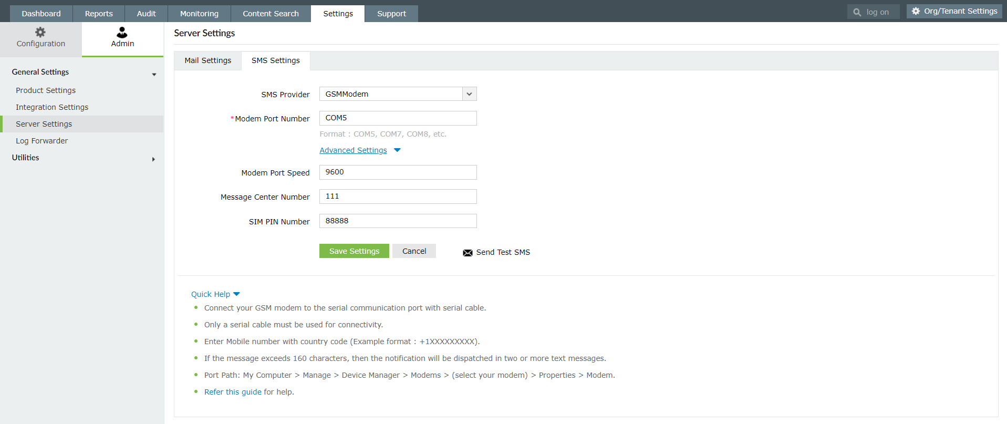
Task: Click the Save Settings button
Action: pyautogui.click(x=354, y=251)
